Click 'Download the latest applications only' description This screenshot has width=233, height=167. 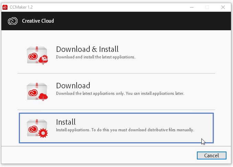[x=120, y=93]
